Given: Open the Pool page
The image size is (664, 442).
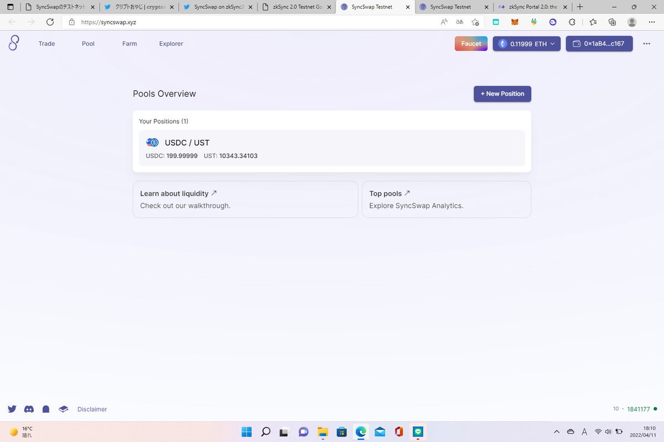Looking at the screenshot, I should (88, 44).
